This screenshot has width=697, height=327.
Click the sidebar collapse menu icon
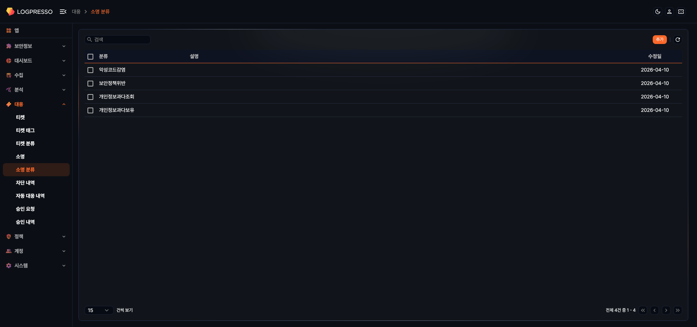[63, 12]
